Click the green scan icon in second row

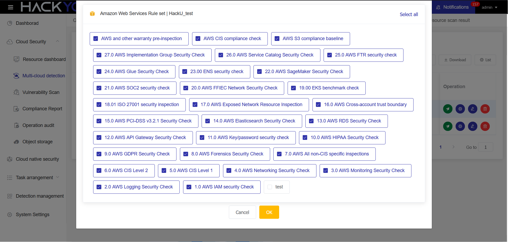pos(448,126)
